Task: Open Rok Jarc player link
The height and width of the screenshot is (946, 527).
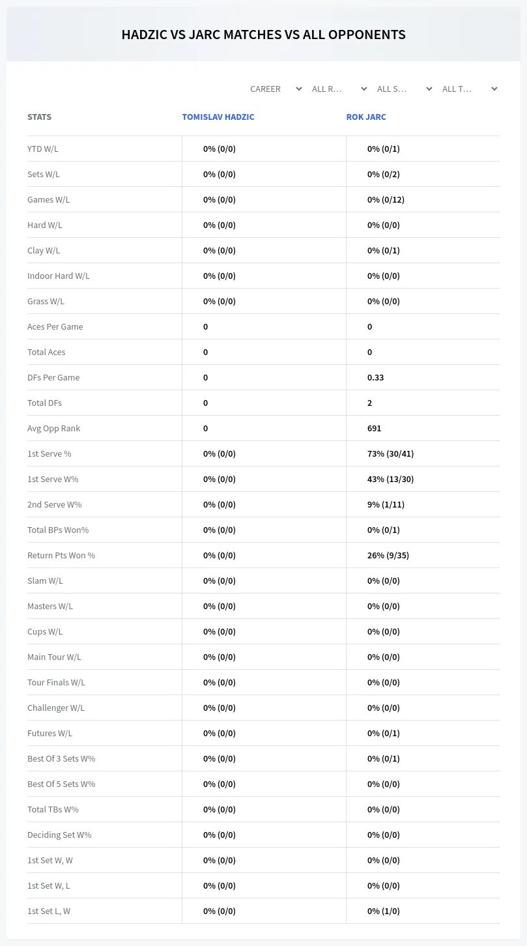Action: coord(366,117)
